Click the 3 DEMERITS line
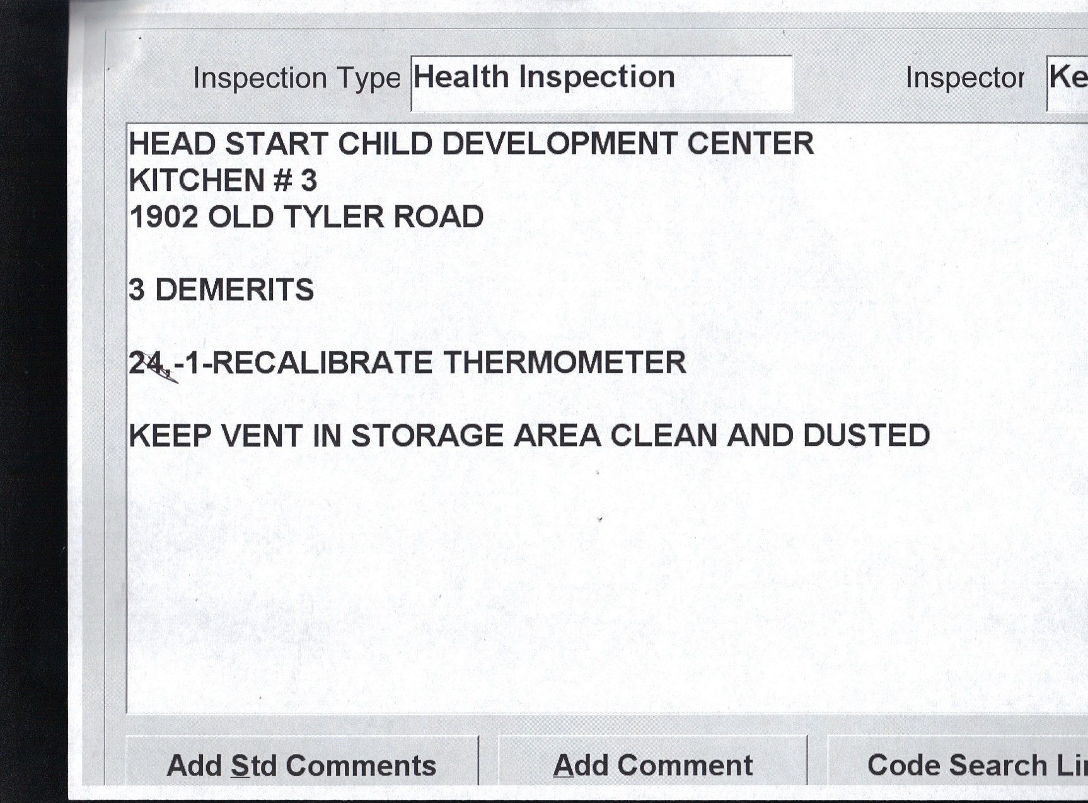Screen dimensions: 1088x803 221,290
